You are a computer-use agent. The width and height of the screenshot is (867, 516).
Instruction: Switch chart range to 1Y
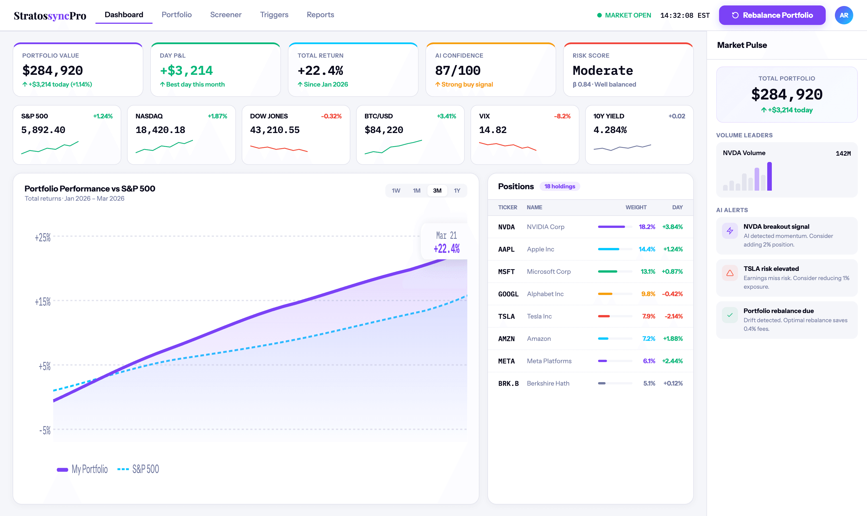[x=457, y=191]
